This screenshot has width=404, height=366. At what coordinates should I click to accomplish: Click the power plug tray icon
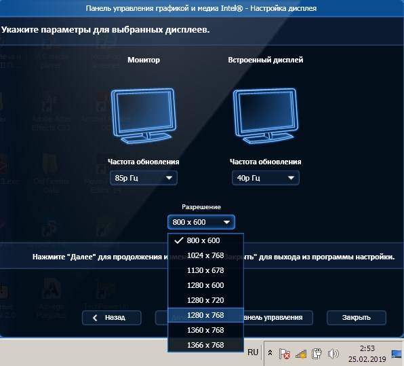(317, 354)
